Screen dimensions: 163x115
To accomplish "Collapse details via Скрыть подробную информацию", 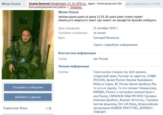I will click(x=115, y=45).
